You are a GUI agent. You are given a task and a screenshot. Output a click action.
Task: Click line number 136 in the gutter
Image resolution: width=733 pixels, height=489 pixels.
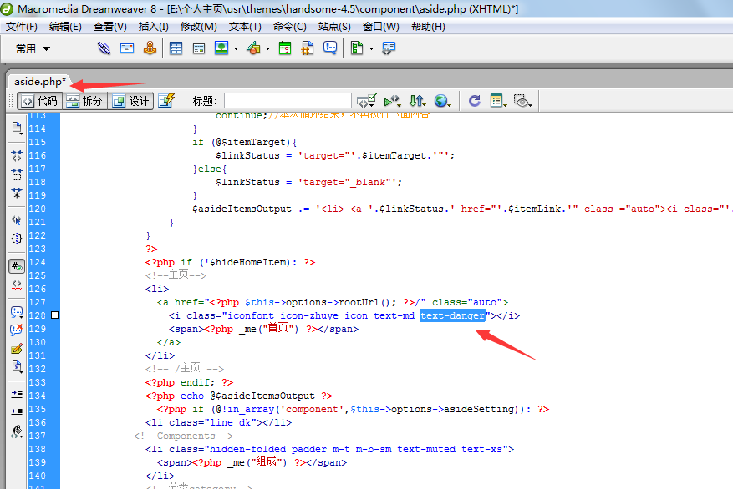pos(38,422)
